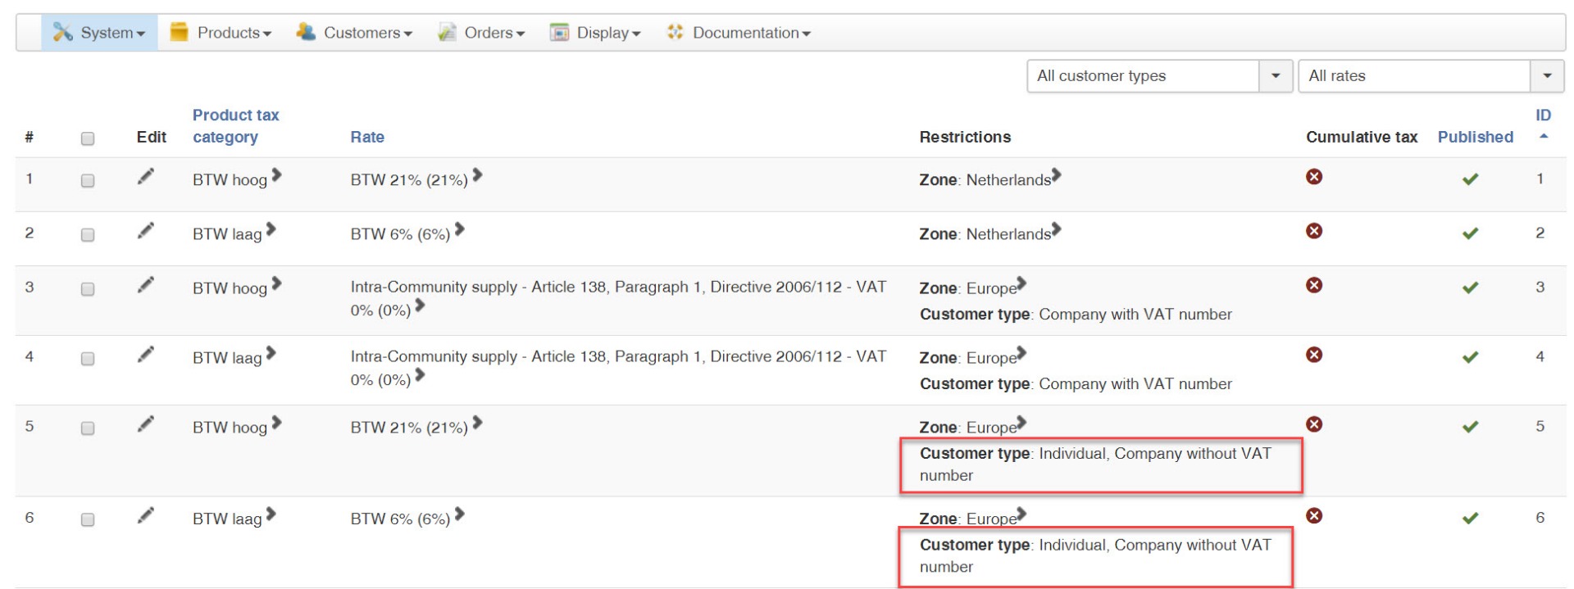Open the All customer types dropdown
This screenshot has width=1574, height=589.
pyautogui.click(x=1159, y=76)
